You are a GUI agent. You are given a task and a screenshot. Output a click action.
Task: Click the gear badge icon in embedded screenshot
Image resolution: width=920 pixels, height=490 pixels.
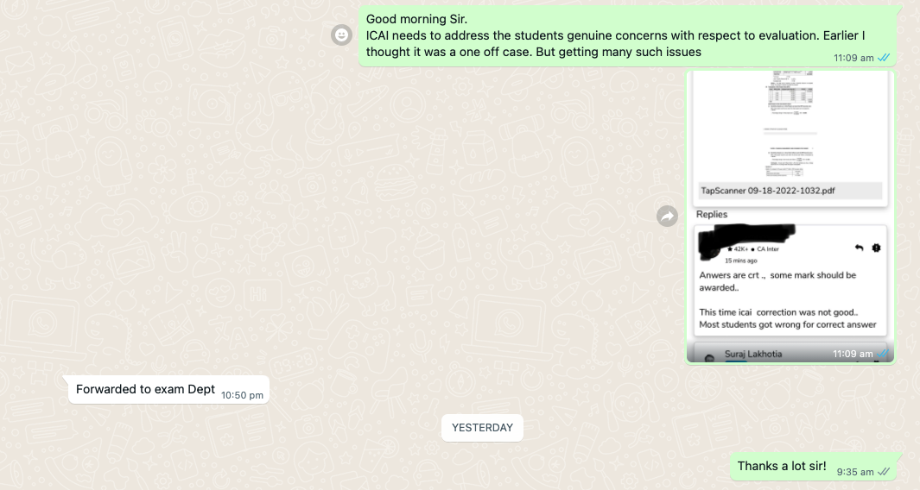(876, 248)
